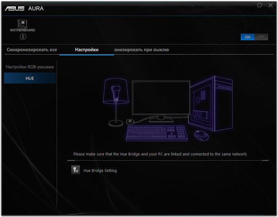
Task: Select the HUE sidebar item
Action: [x=30, y=78]
